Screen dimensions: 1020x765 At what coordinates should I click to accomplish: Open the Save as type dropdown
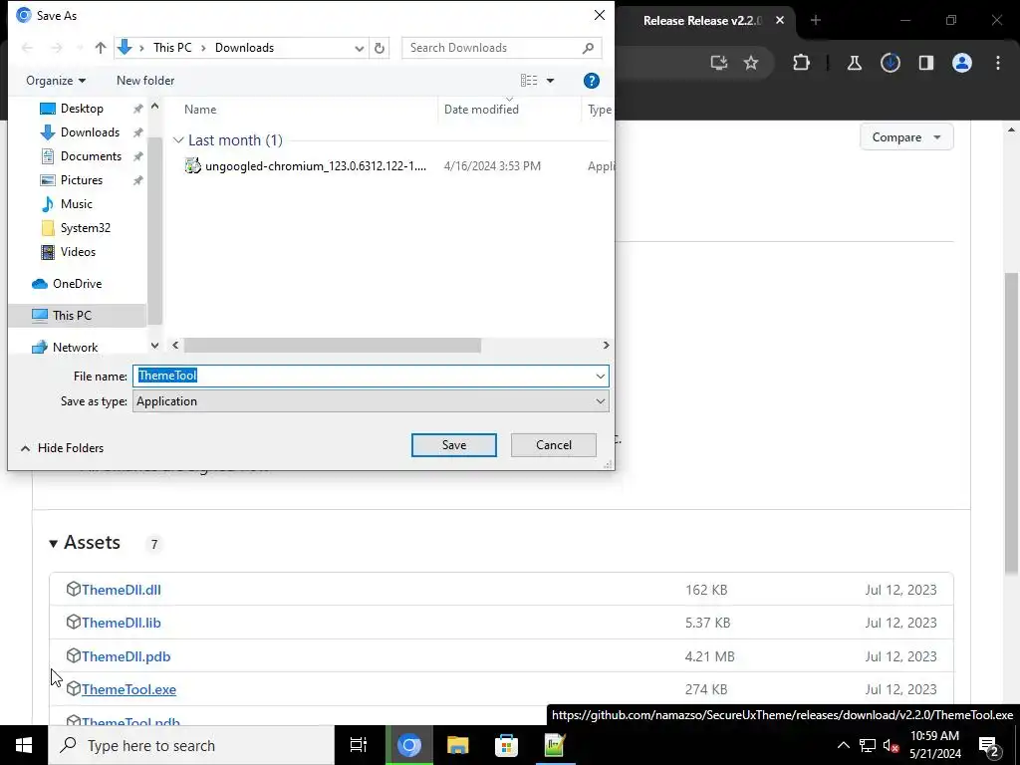coord(600,401)
